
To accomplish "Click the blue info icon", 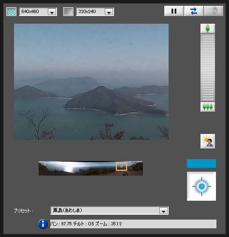I will point(43,224).
